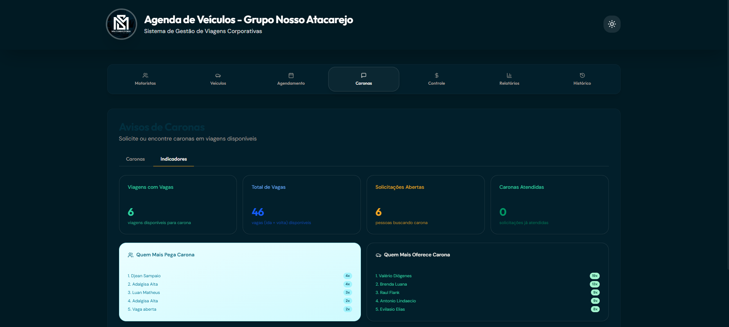The image size is (729, 327).
Task: Click the MS Consultoria logo
Action: click(x=121, y=24)
